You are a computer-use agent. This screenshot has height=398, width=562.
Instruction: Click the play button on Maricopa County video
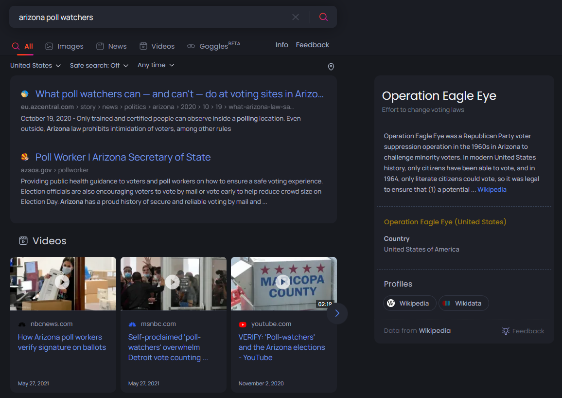(283, 282)
